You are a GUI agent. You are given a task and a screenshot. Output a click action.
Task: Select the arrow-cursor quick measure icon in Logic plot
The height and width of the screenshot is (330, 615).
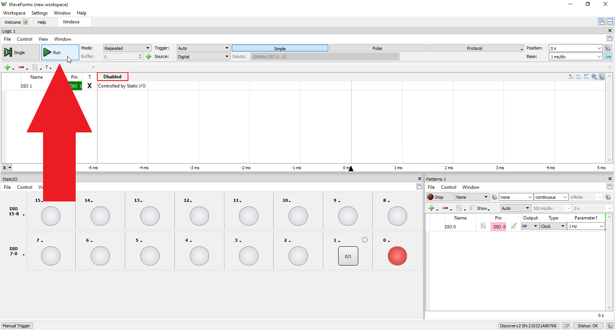(571, 77)
